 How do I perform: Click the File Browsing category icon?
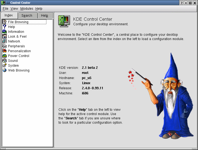click(x=5, y=22)
